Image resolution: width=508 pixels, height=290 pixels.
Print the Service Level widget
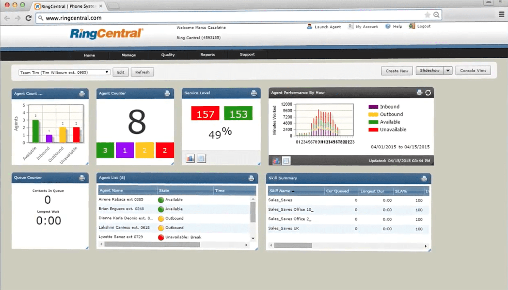[x=254, y=93]
